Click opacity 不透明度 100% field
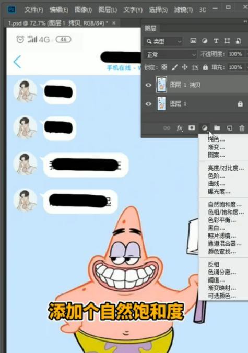 tap(235, 54)
